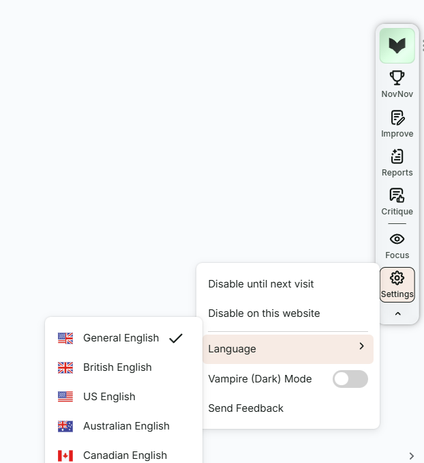Select Disable until next visit

(x=261, y=284)
